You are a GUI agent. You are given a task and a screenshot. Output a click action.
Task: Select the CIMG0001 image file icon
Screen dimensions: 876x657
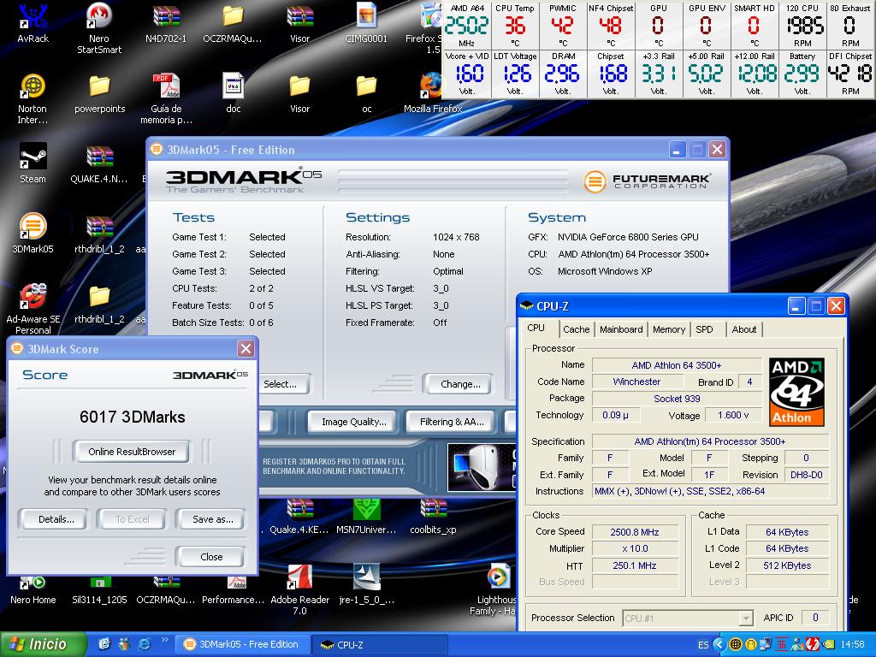click(366, 22)
